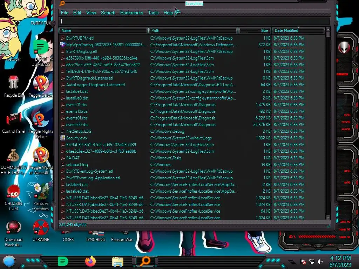Open the Tools menu
Image resolution: width=359 pixels, height=269 pixels.
(x=153, y=13)
